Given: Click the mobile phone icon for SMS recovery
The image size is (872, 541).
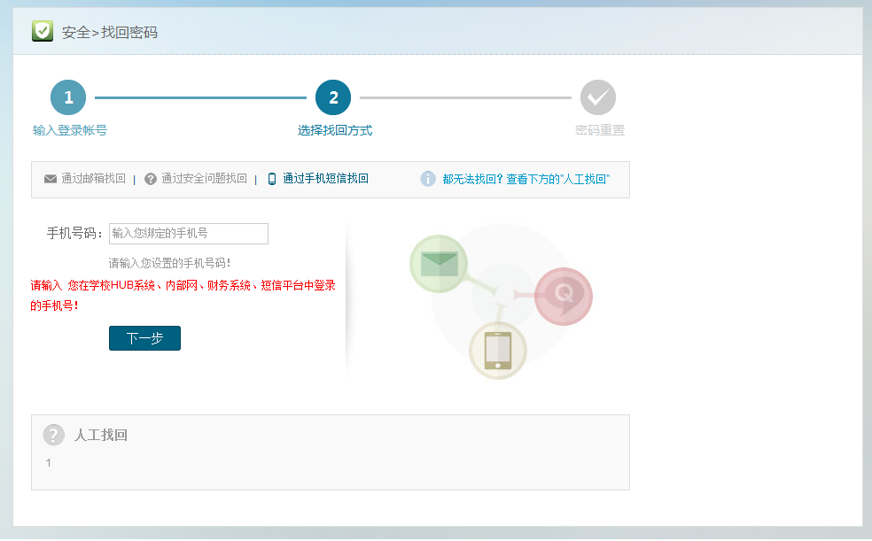Looking at the screenshot, I should pyautogui.click(x=272, y=179).
